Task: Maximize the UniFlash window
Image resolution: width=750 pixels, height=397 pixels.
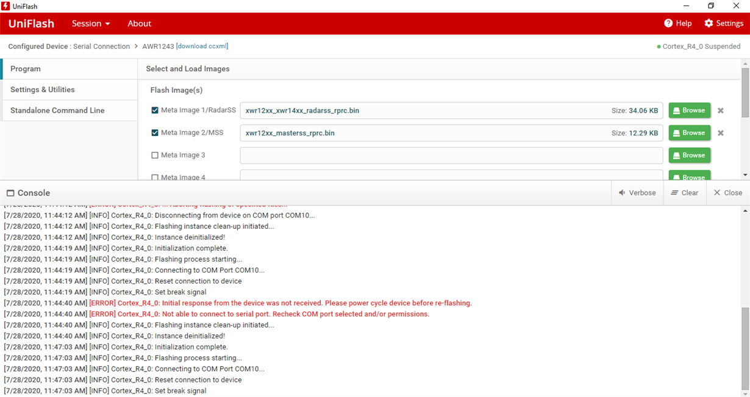Action: (x=711, y=5)
